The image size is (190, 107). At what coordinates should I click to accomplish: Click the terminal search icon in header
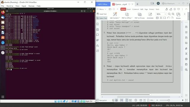tap(82, 11)
